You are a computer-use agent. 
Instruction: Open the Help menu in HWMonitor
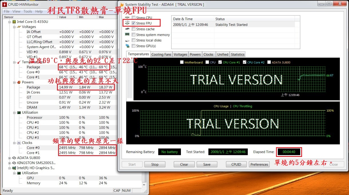tap(39, 11)
